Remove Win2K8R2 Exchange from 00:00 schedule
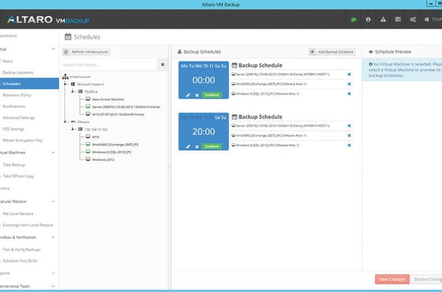 [x=349, y=84]
